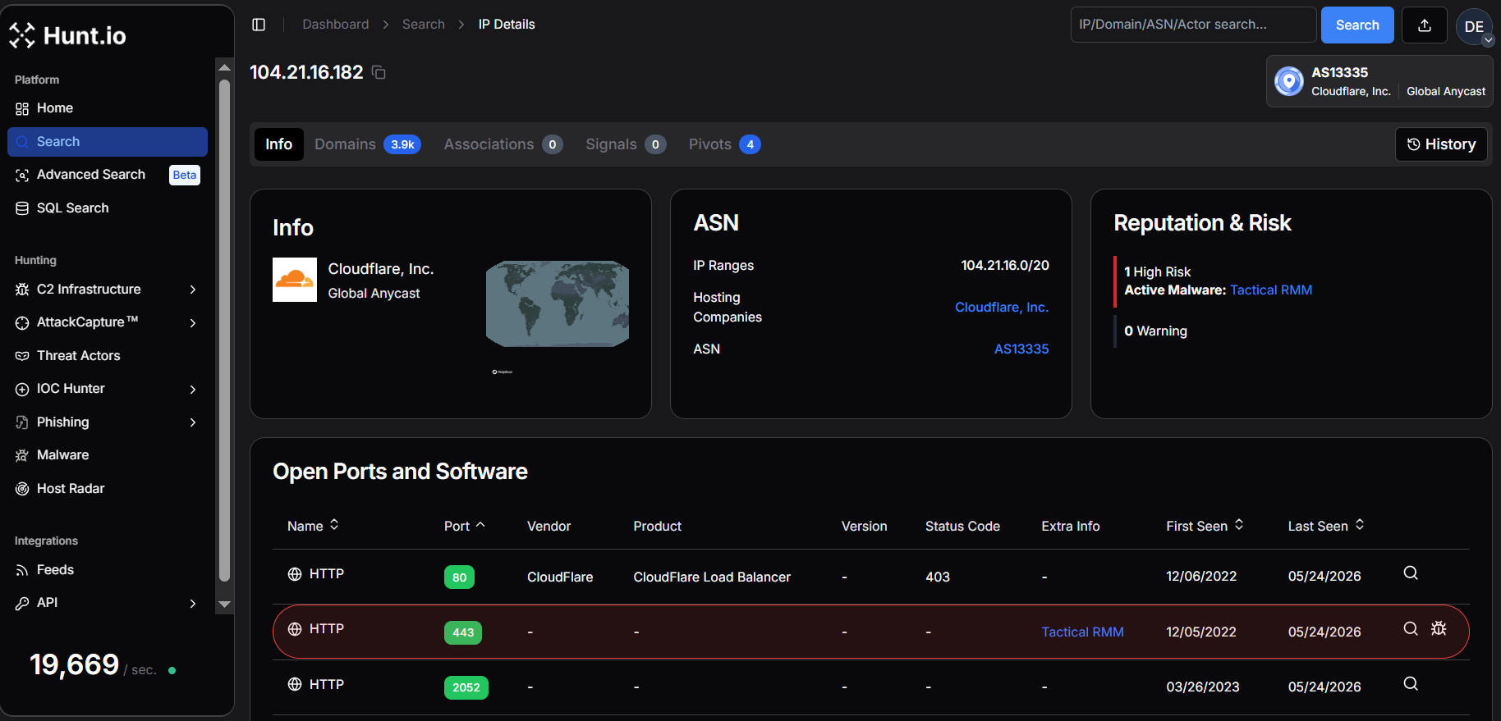This screenshot has width=1501, height=721.
Task: Click the malware bug icon in port 443 row
Action: coord(1439,629)
